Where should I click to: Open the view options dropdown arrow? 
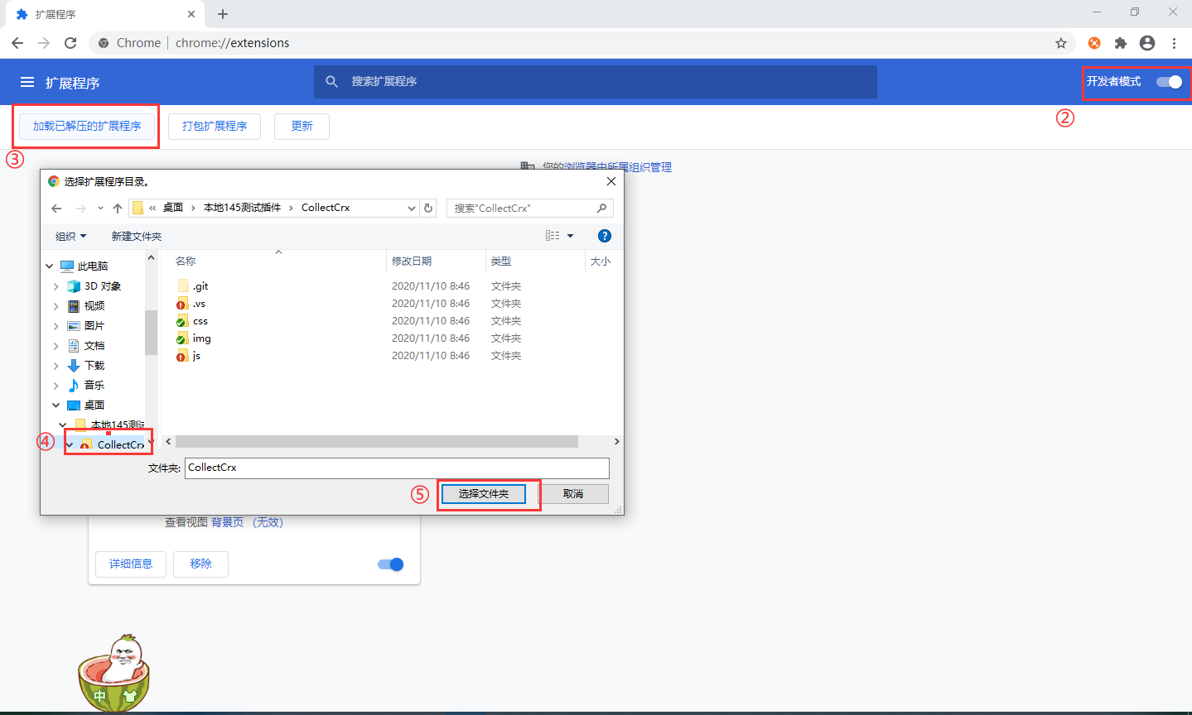[570, 236]
